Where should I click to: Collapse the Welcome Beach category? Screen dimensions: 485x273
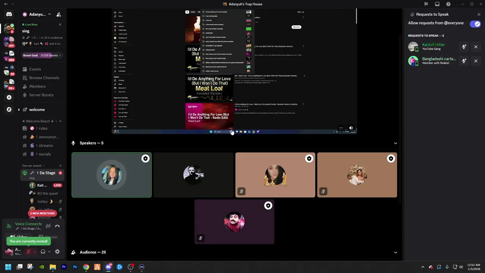(x=39, y=121)
